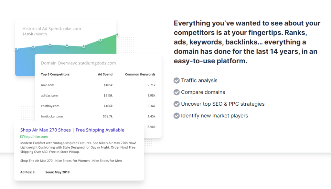
Task: Click the Domain Overview: stadiumgoods.com heading
Action: (x=78, y=63)
